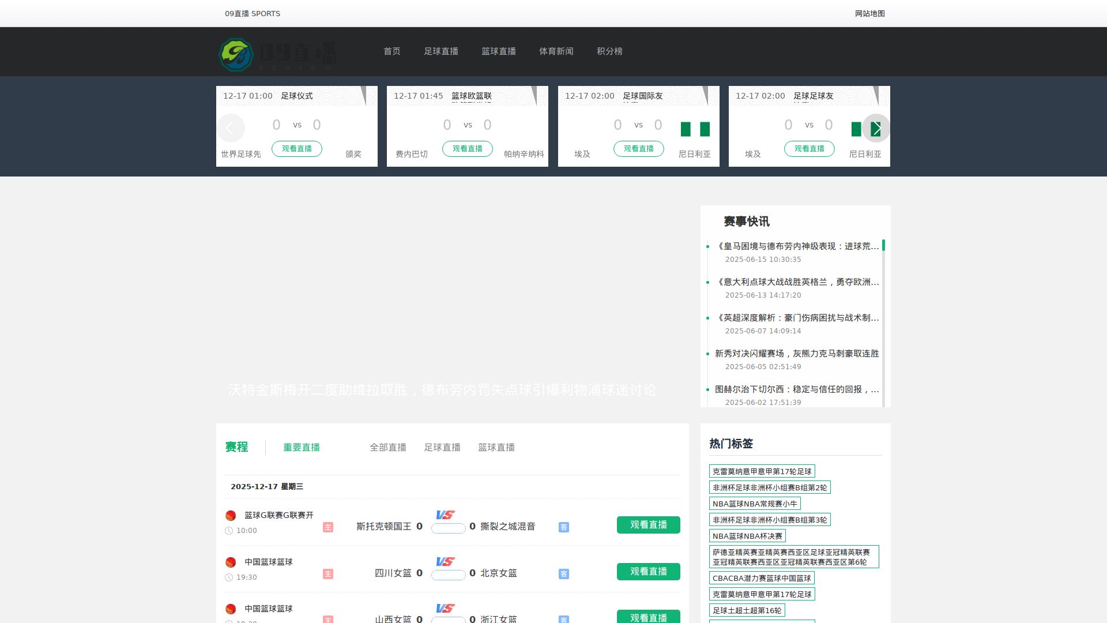Viewport: 1107px width, 623px height.
Task: Click the NBA篮球NBA常规赛小牛 tag
Action: click(x=756, y=503)
